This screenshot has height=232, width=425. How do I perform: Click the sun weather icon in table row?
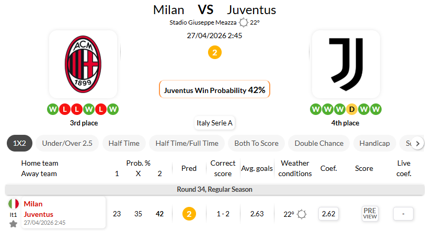point(302,214)
